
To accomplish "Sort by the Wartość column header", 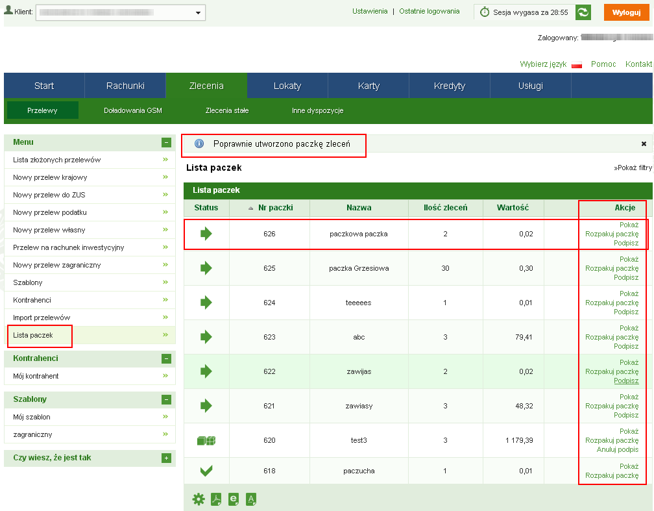I will click(x=513, y=208).
